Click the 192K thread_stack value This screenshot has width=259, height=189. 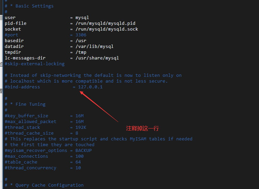click(x=81, y=127)
